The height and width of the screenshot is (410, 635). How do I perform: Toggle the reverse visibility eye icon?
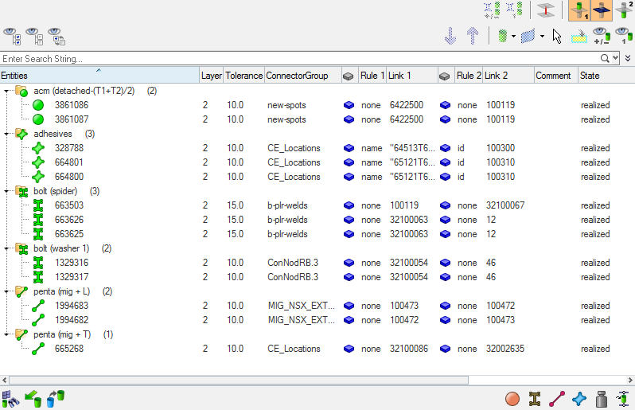pos(56,36)
